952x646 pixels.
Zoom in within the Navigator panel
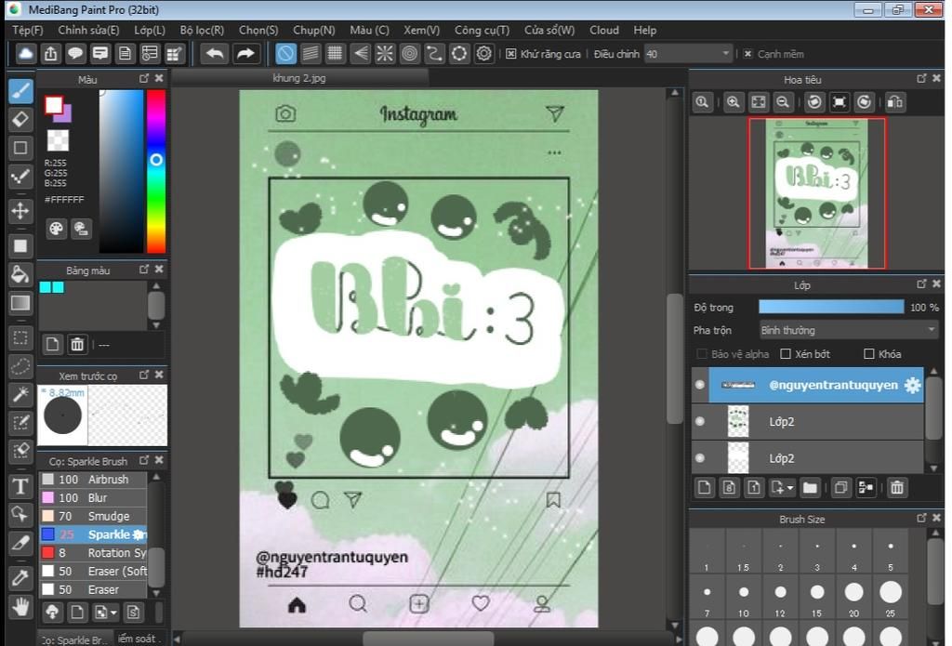click(x=734, y=102)
